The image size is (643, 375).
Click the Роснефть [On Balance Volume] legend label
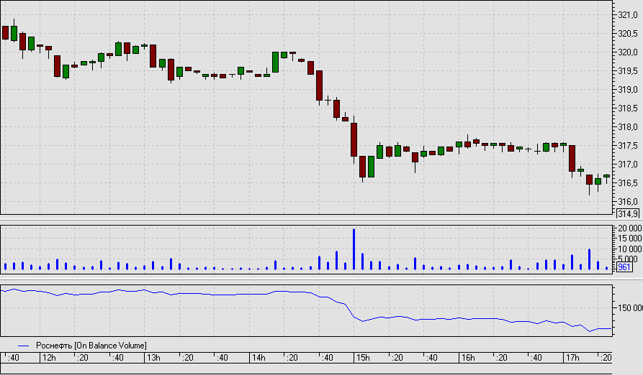(x=91, y=346)
